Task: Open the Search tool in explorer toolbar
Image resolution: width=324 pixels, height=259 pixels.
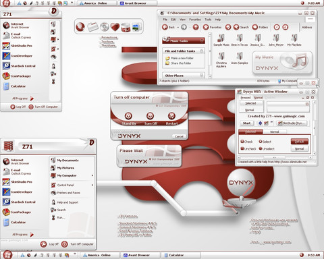Action: (x=241, y=27)
